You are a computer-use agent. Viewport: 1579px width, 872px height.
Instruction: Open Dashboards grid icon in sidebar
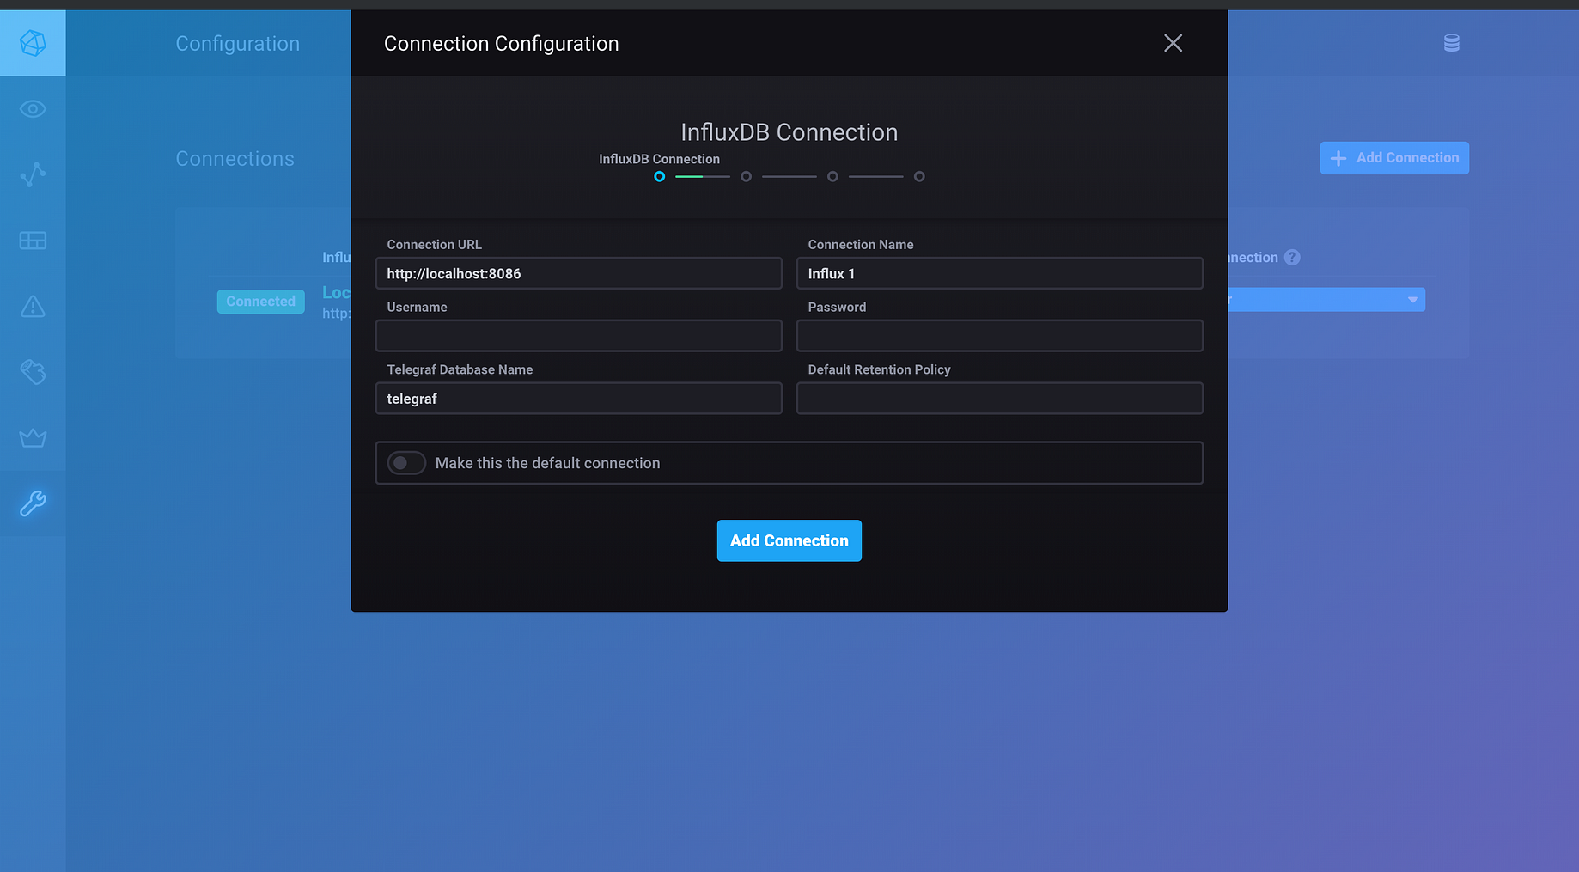pyautogui.click(x=33, y=241)
